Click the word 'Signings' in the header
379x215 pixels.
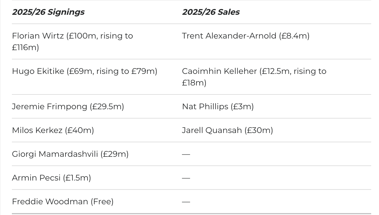[x=66, y=12]
